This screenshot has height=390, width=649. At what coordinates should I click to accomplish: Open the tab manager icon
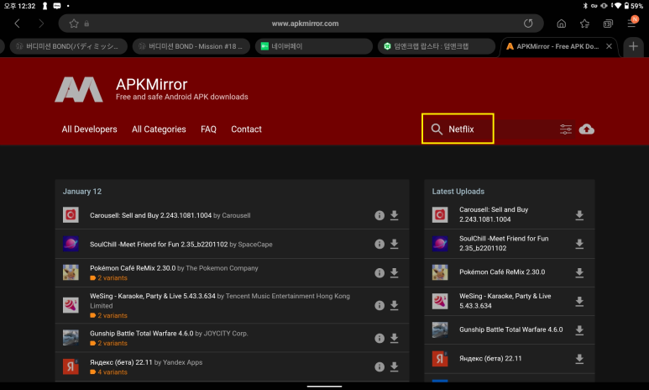[608, 24]
